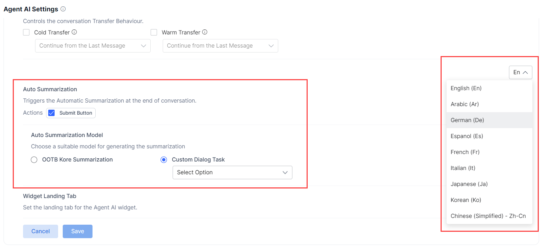Enable the Cold Transfer checkbox
Screen dimensions: 543x252
pos(26,32)
